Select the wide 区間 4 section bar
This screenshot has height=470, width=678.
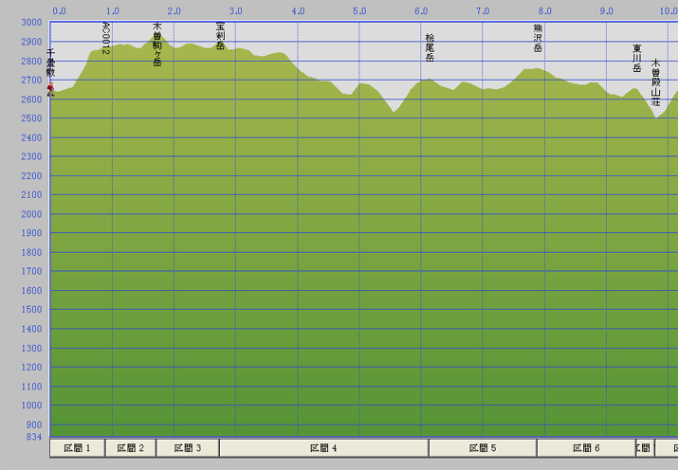[323, 448]
